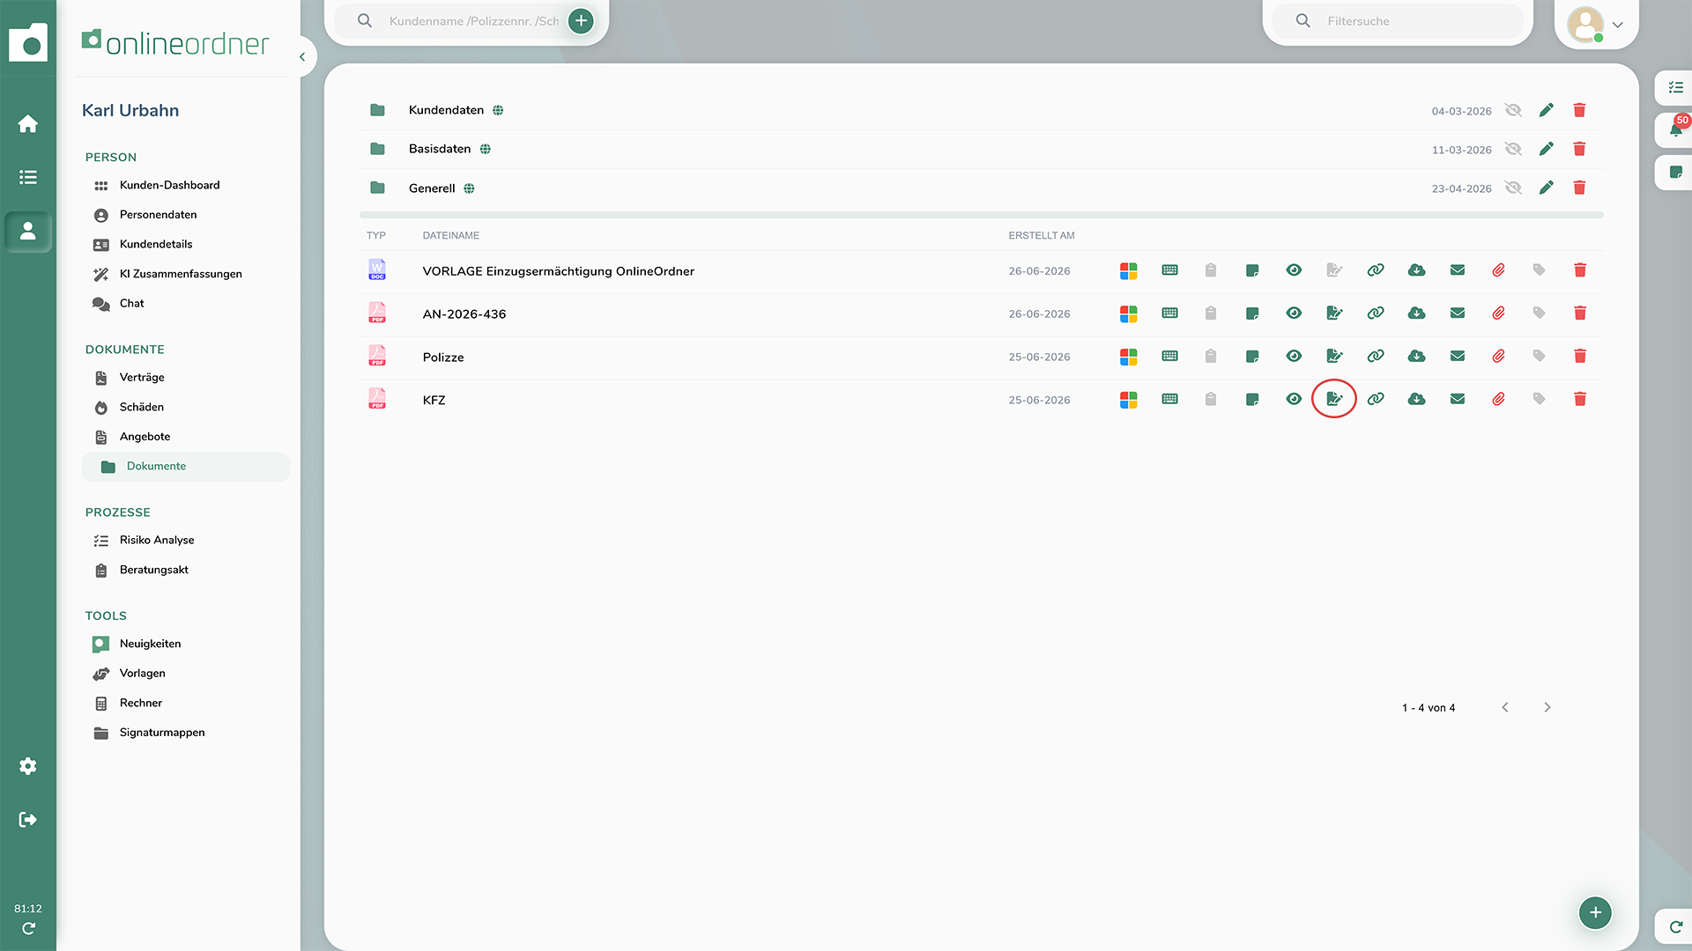Open the clipboard icon for AN-2026-436
The image size is (1692, 951).
click(1211, 313)
